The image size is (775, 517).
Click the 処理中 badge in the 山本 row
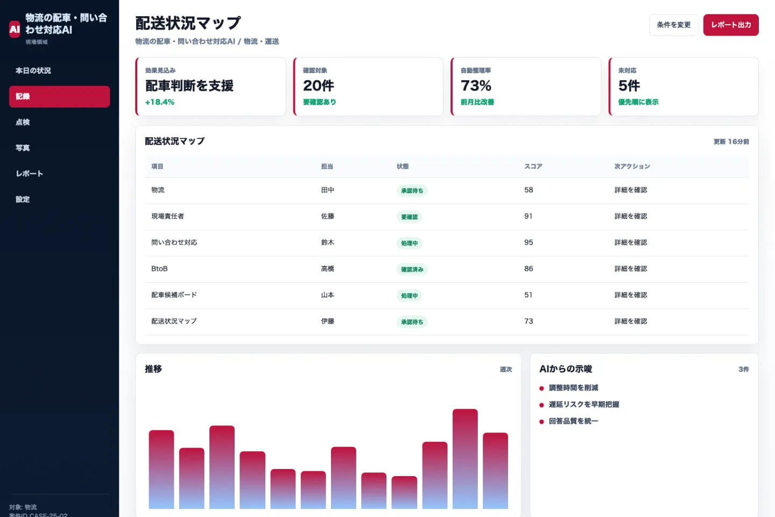tap(410, 296)
